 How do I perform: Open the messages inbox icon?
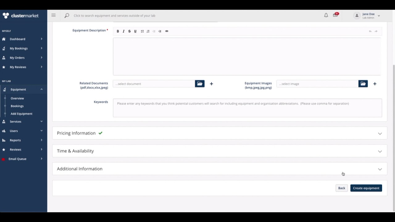tap(335, 15)
